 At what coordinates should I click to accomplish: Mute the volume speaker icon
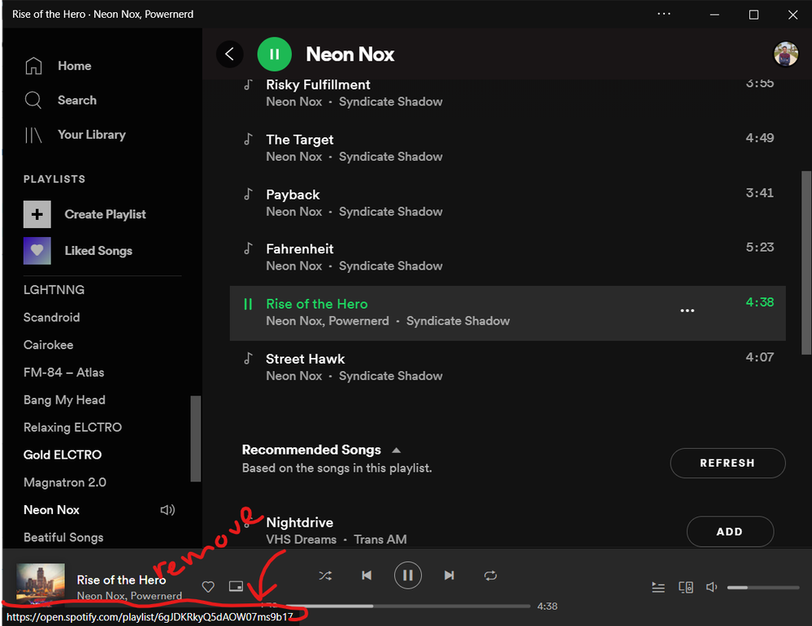click(711, 587)
